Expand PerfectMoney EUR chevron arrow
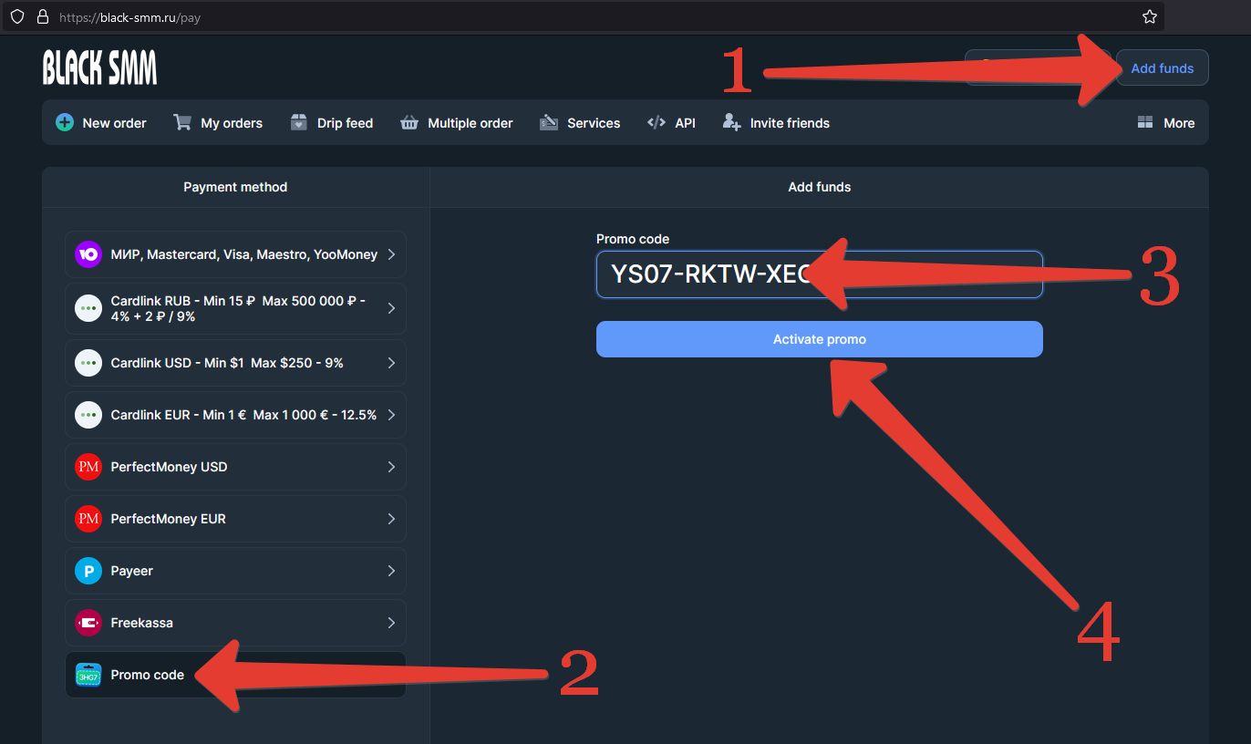1251x744 pixels. pos(391,519)
